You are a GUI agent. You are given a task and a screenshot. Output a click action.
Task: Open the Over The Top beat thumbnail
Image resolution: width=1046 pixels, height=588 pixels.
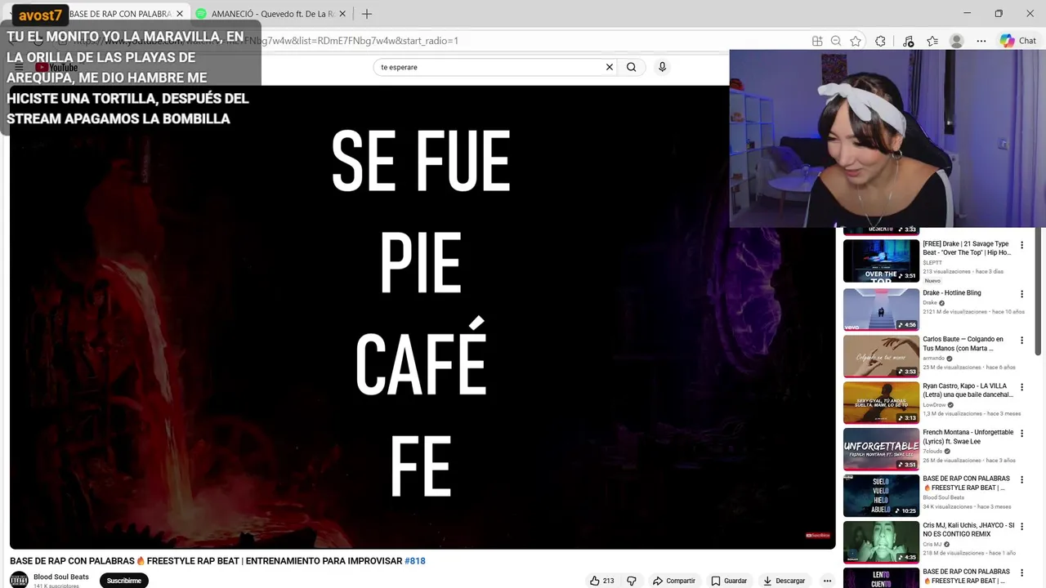pos(881,261)
